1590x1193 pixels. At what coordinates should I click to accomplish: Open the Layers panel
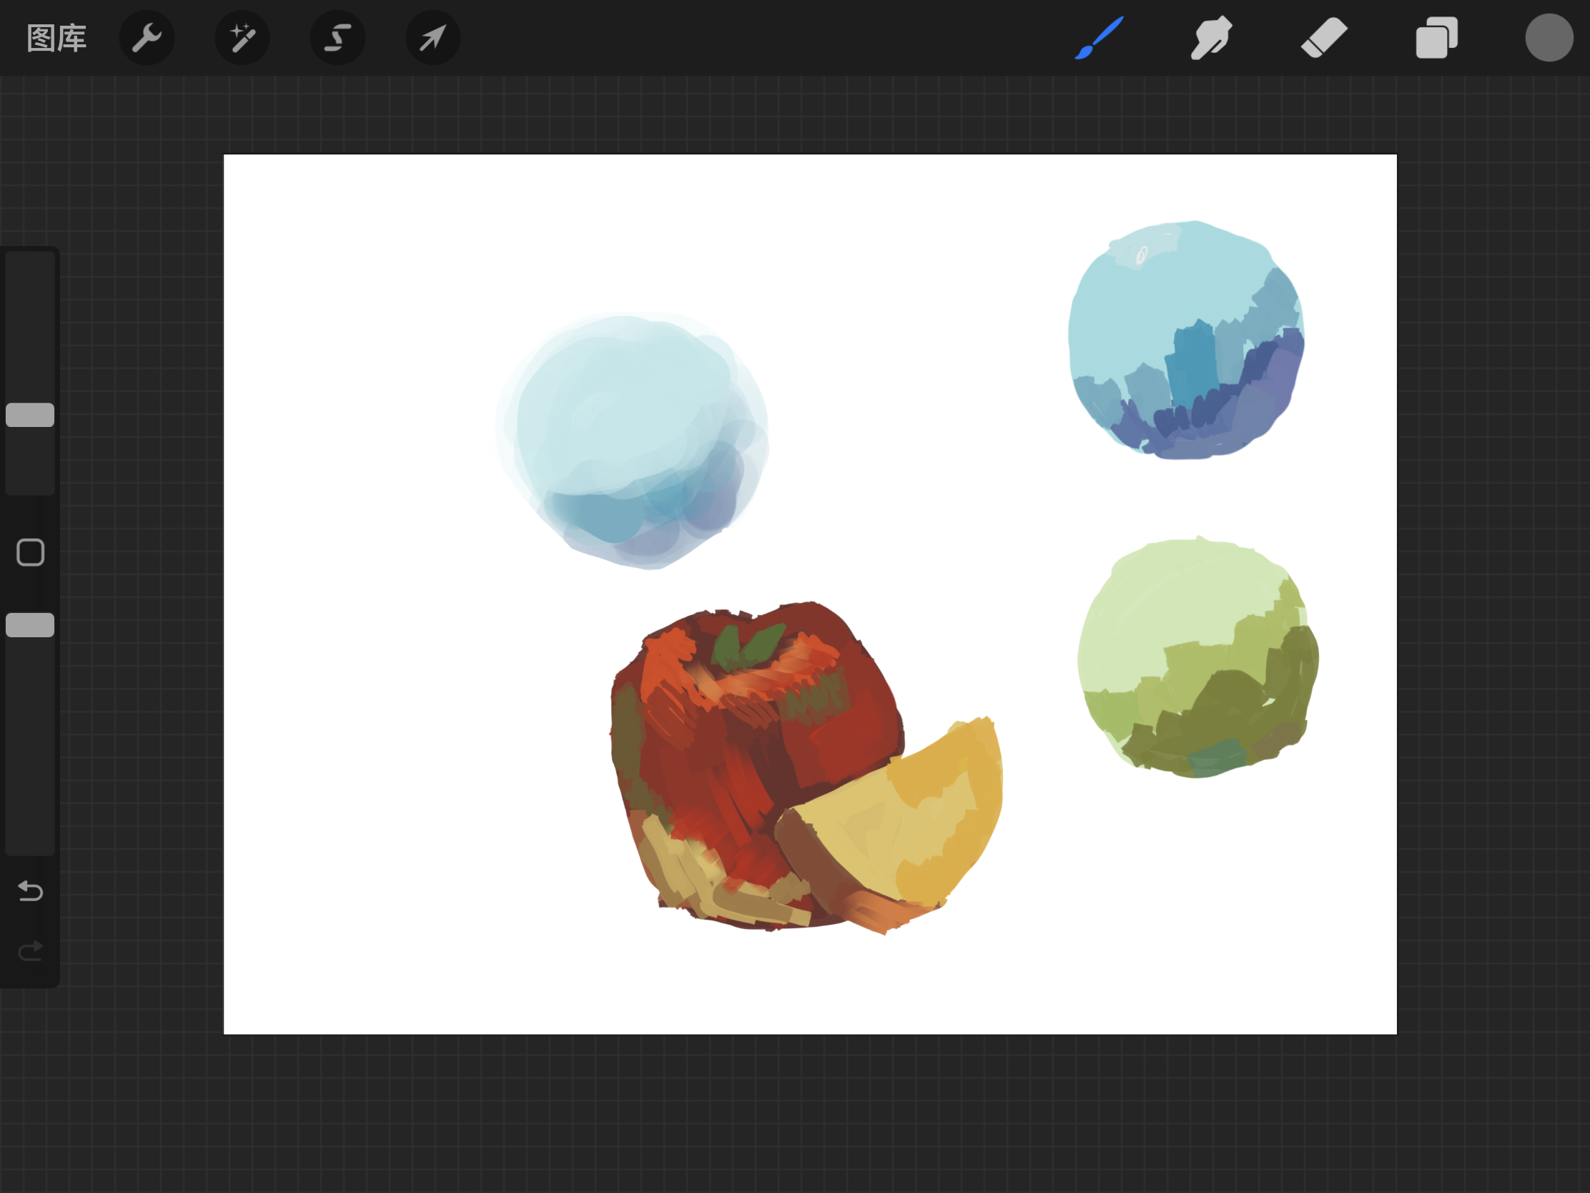(1436, 38)
